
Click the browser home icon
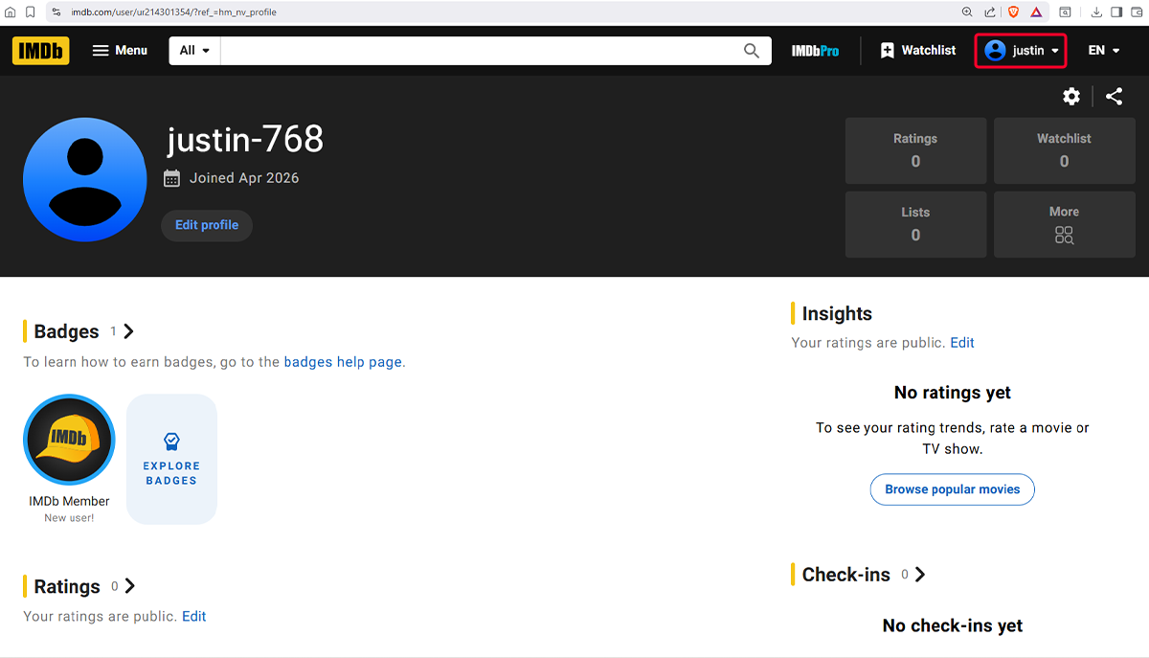[11, 11]
